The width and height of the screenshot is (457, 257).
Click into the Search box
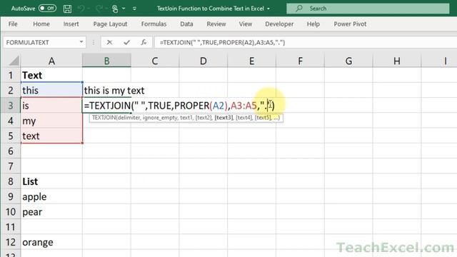pos(368,9)
